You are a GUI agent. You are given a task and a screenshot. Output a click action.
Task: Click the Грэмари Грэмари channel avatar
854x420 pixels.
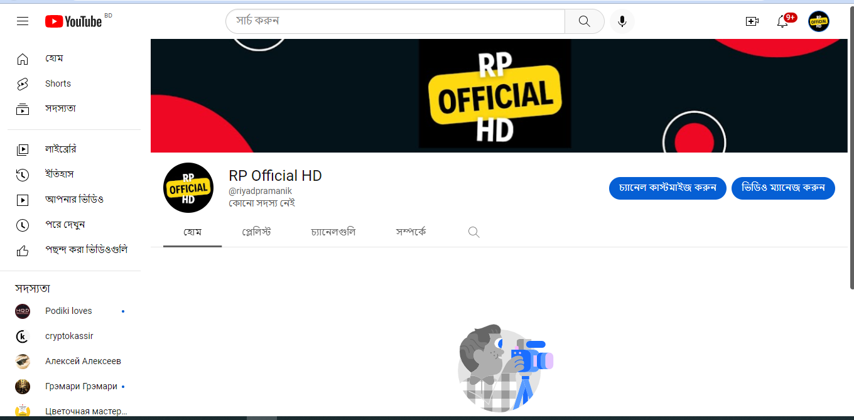pyautogui.click(x=23, y=387)
